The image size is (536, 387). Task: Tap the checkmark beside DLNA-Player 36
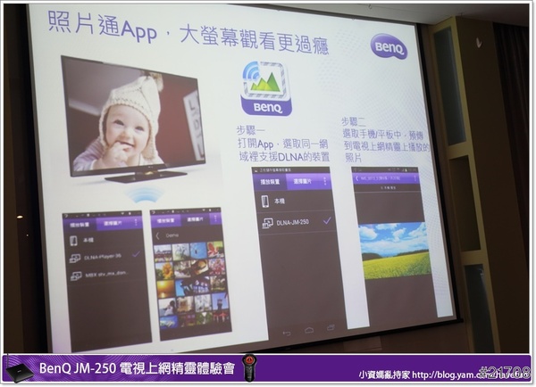(x=136, y=254)
